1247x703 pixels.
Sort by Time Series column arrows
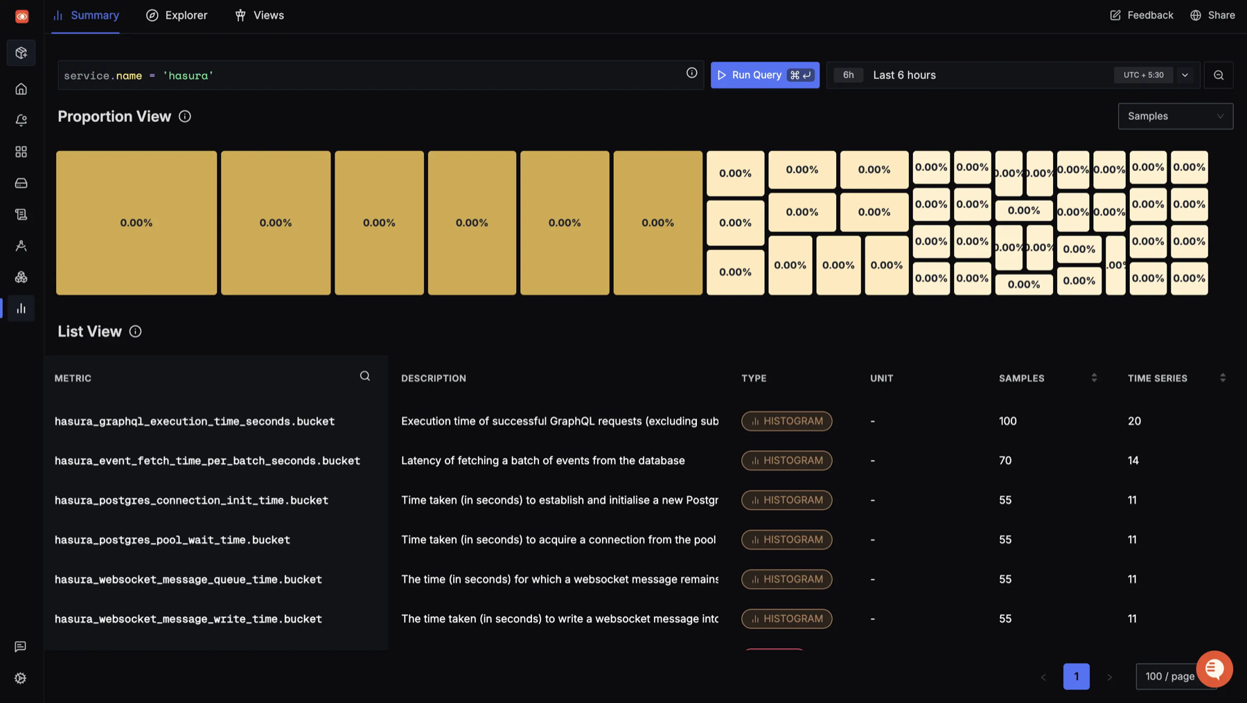pyautogui.click(x=1223, y=377)
